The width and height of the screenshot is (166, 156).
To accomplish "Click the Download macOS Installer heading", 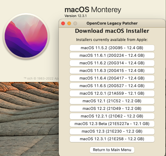I will [x=112, y=31].
